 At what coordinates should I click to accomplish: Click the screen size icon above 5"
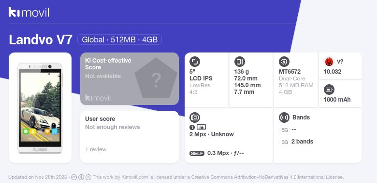tap(194, 62)
